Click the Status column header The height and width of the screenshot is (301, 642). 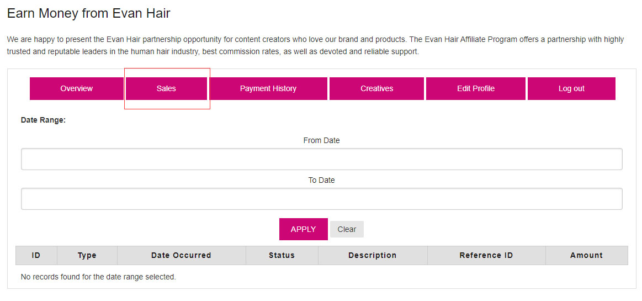coord(282,256)
